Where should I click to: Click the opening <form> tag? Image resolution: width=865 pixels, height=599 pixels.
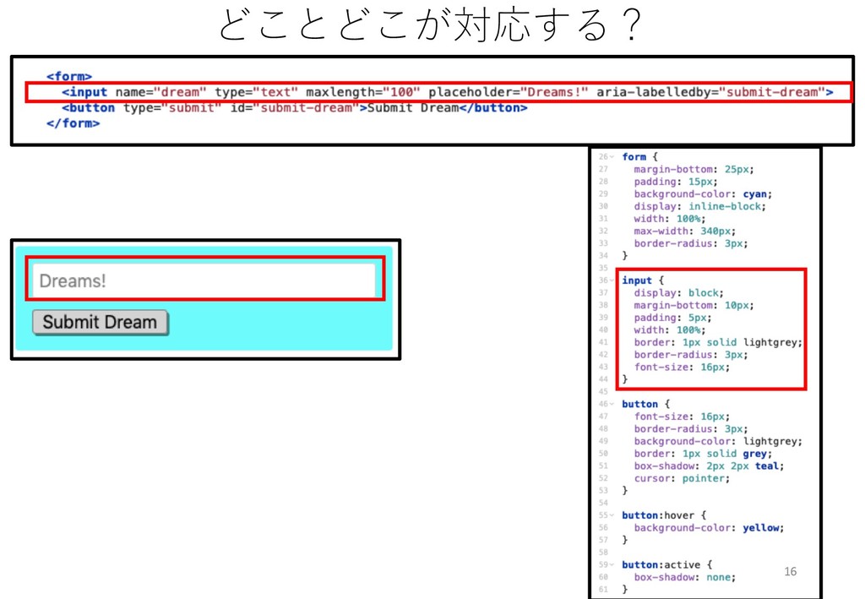coord(69,77)
